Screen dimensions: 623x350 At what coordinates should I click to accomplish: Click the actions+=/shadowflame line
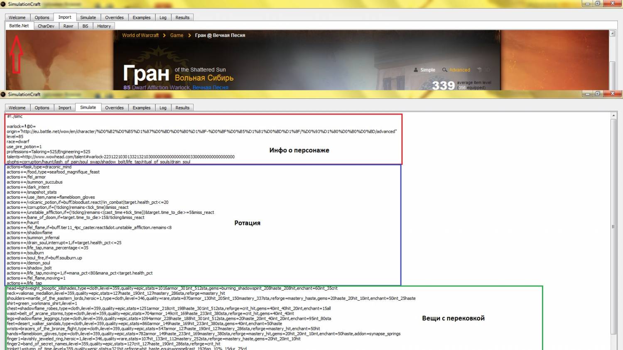point(29,233)
